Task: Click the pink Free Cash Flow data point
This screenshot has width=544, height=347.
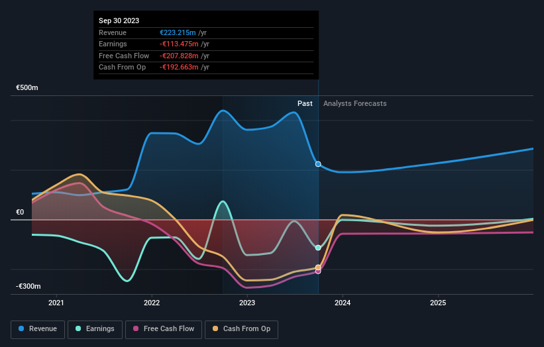Action: pos(318,272)
